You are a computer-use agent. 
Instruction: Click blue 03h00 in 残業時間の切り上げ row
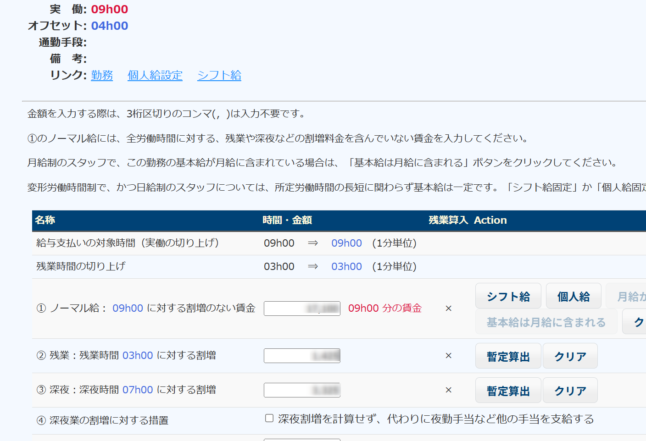point(346,267)
